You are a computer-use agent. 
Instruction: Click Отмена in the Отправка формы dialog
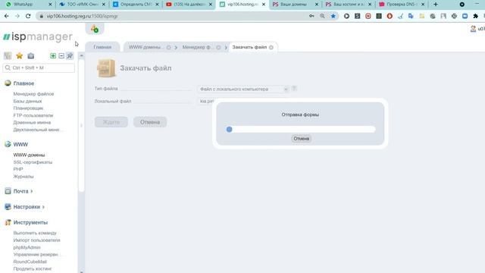(x=302, y=138)
